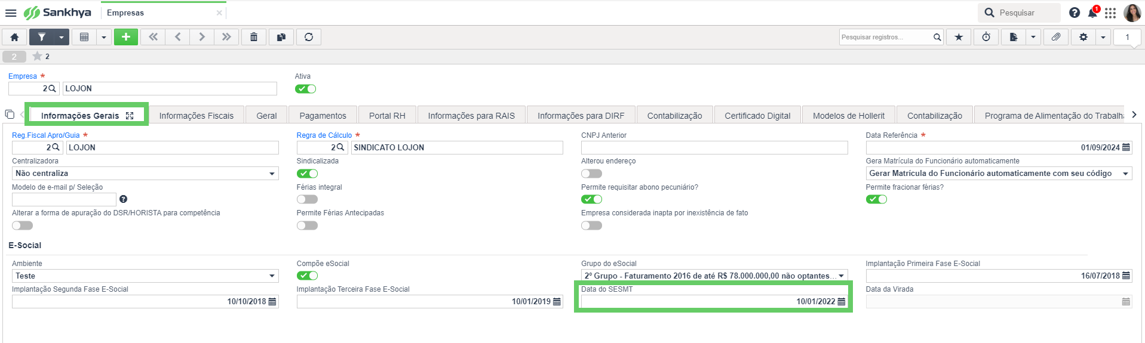
Task: Click the duplicate record icon
Action: pyautogui.click(x=281, y=37)
